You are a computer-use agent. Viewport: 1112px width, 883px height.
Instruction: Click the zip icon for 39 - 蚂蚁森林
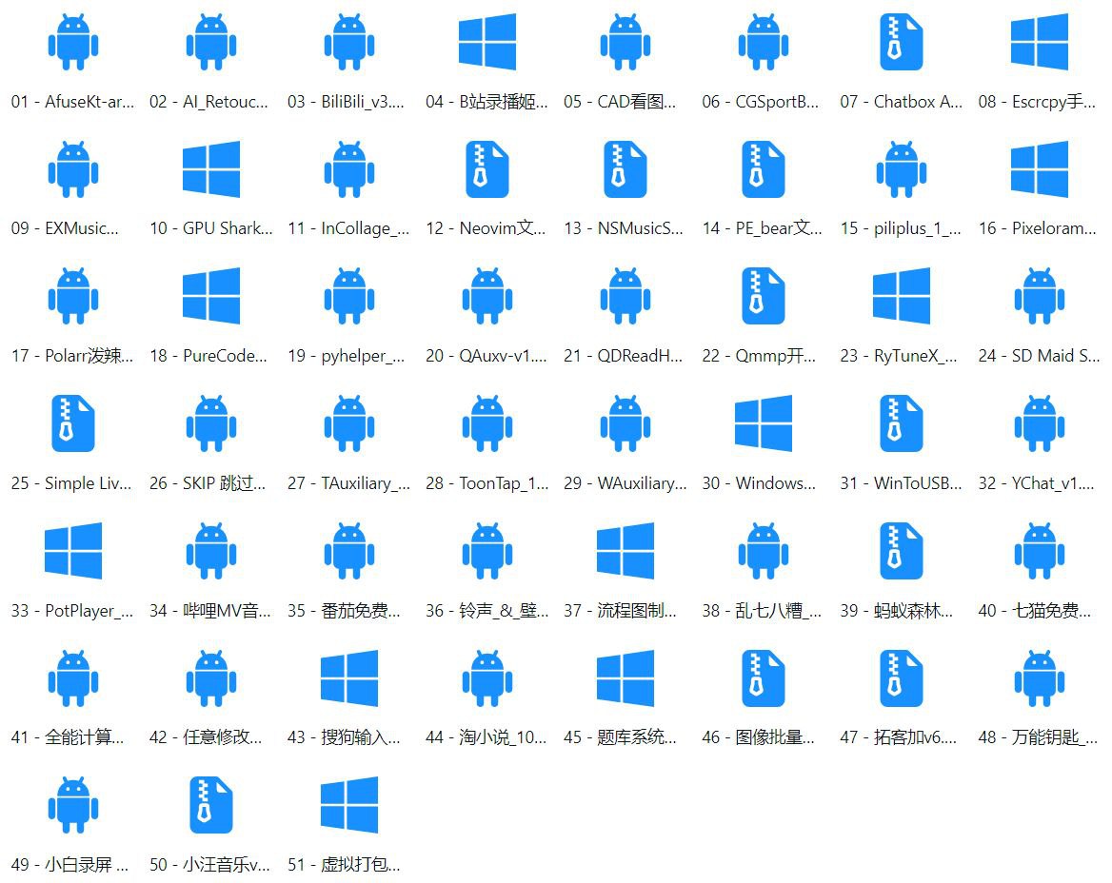(x=902, y=551)
